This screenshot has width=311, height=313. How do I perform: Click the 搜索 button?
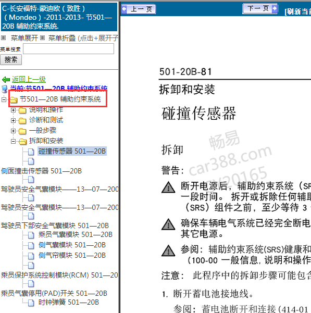11,60
